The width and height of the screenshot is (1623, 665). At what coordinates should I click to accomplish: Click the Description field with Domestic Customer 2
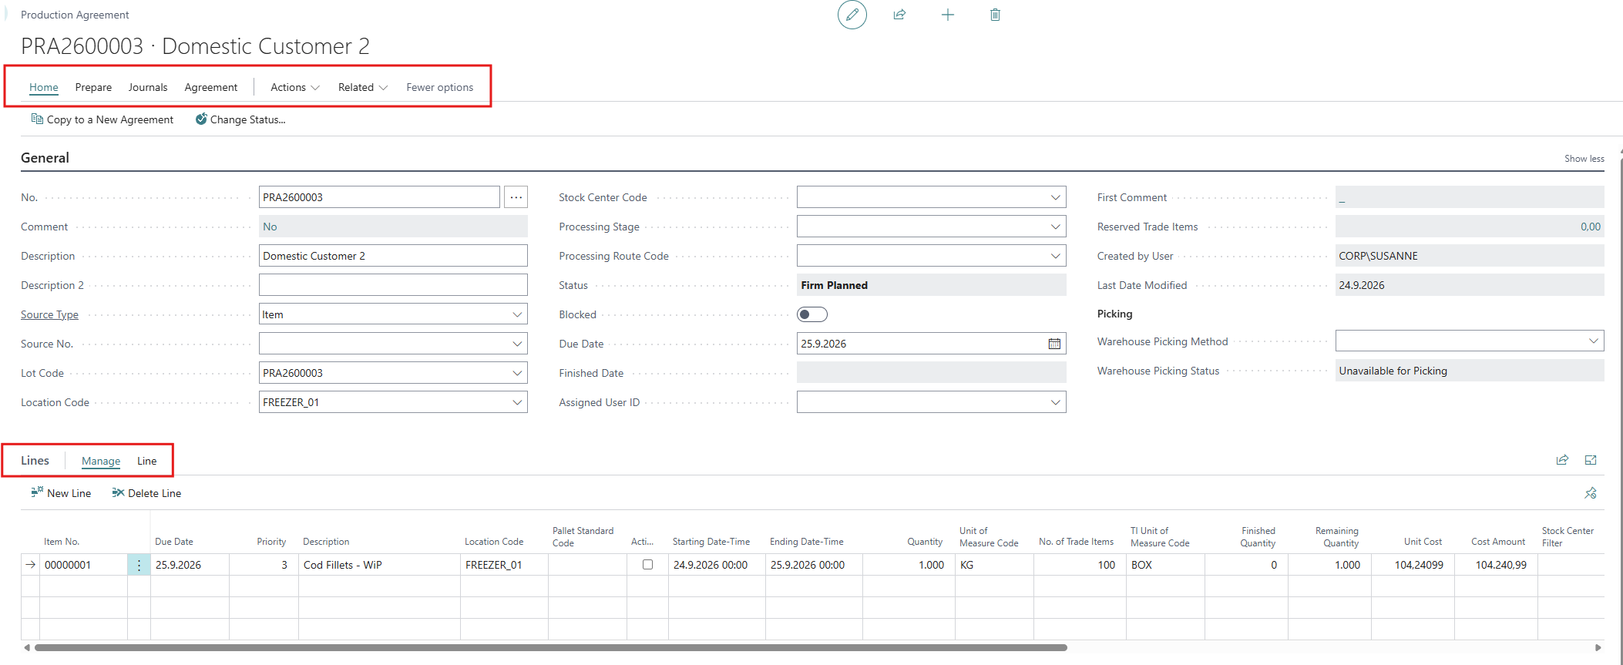tap(393, 256)
